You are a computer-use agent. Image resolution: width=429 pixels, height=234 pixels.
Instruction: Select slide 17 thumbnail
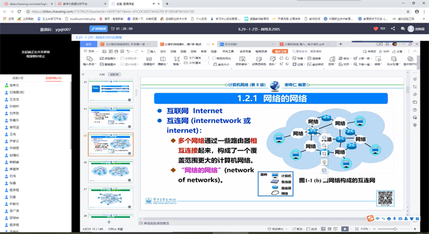[x=110, y=198]
